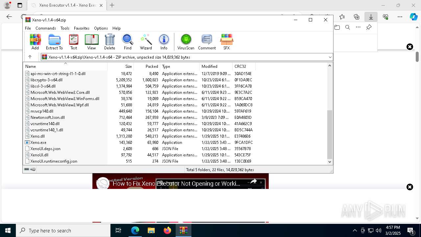Open Task View on taskbar

[x=118, y=230]
